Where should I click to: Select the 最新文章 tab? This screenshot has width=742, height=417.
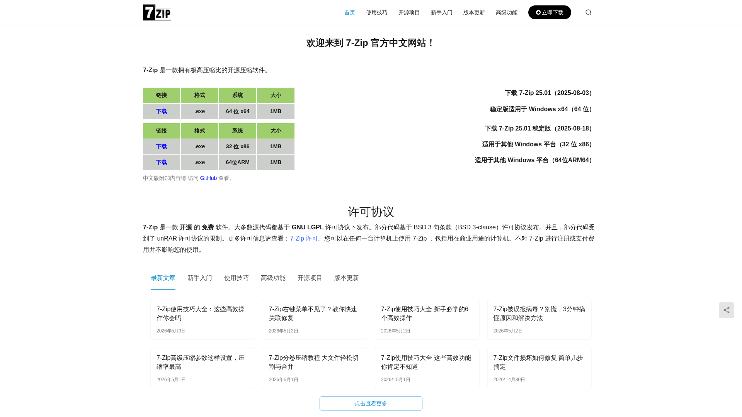click(163, 278)
